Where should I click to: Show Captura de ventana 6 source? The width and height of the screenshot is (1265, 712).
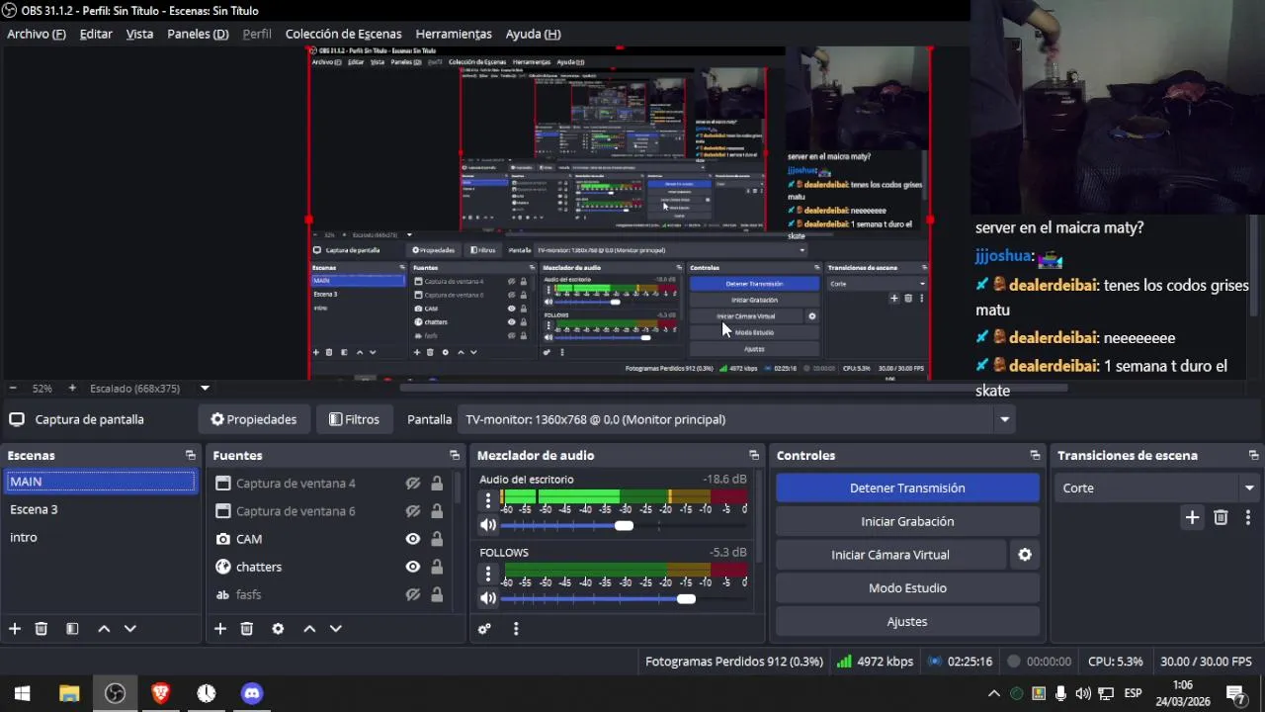(x=413, y=511)
